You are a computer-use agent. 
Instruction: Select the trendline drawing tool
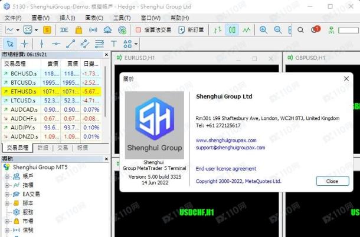point(70,44)
